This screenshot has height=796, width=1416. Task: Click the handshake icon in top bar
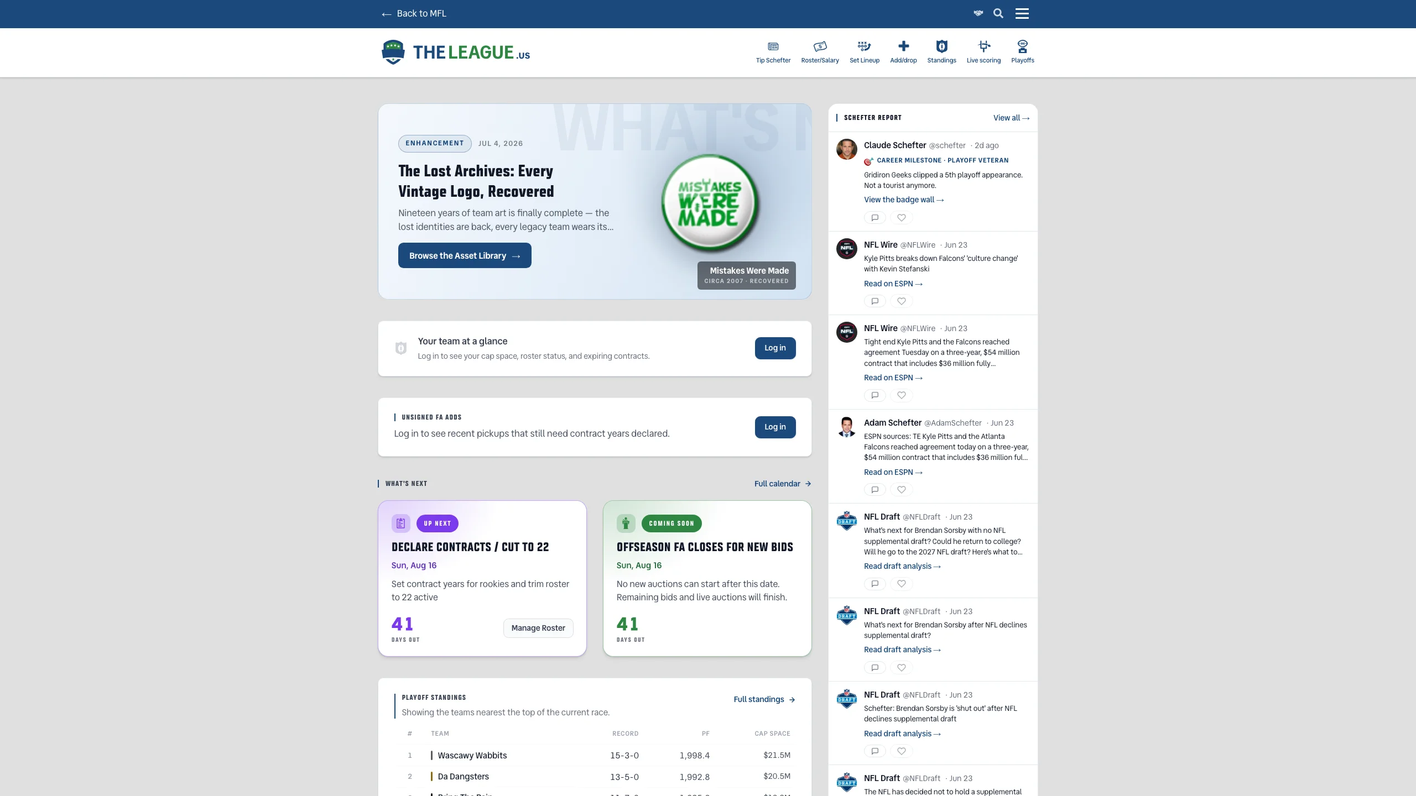(x=978, y=13)
